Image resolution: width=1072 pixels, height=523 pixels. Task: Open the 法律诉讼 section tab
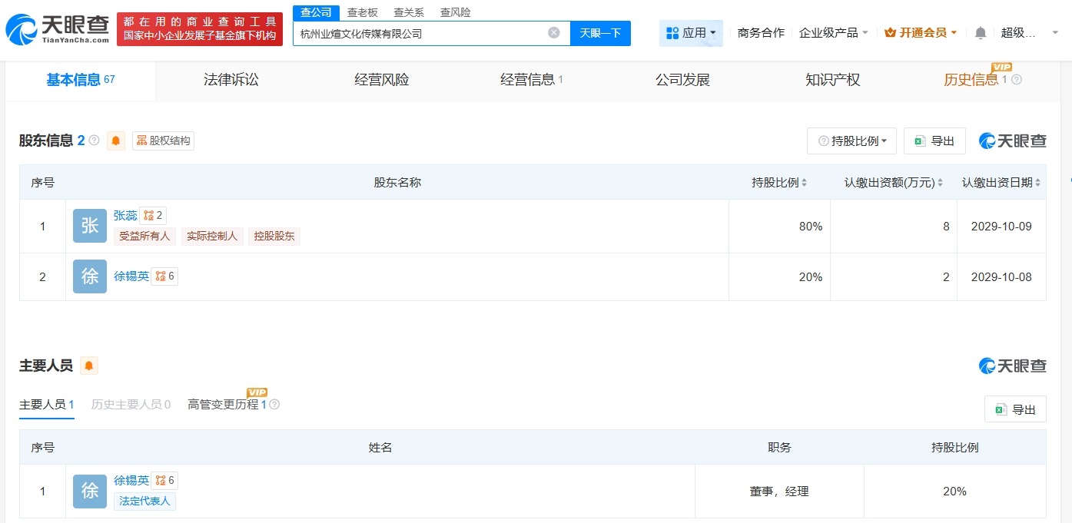click(x=230, y=79)
